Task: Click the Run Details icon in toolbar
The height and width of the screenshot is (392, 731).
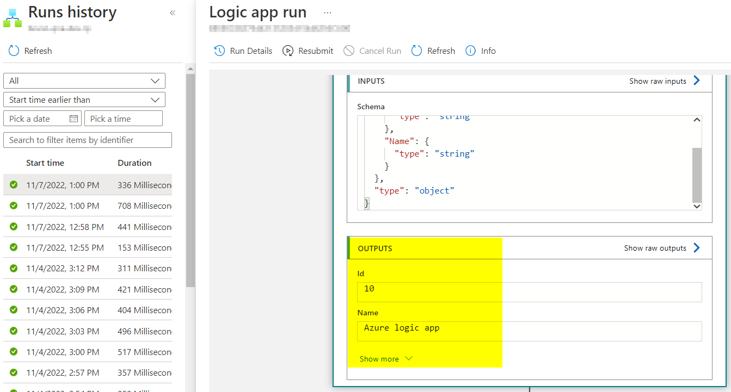Action: click(x=219, y=51)
